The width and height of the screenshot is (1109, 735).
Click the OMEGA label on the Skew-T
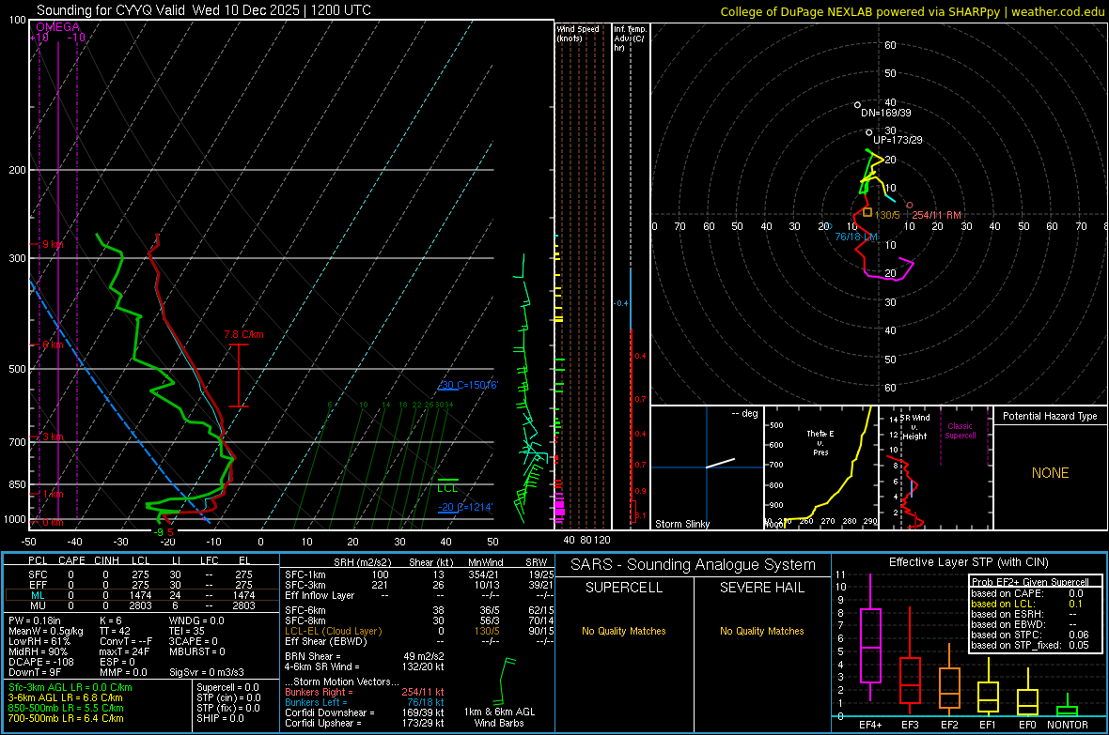(57, 27)
